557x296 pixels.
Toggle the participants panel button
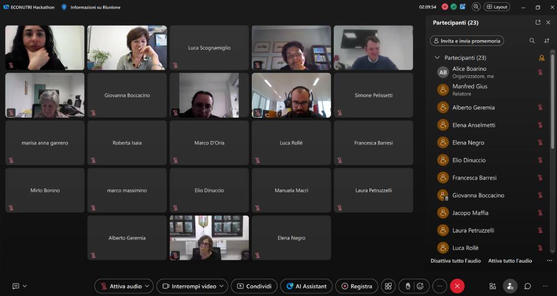click(x=510, y=286)
